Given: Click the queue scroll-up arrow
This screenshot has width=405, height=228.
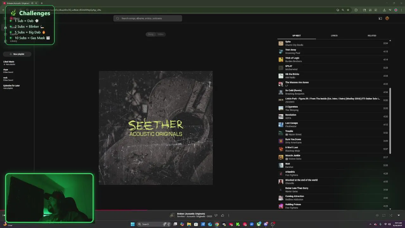Looking at the screenshot, I should (390, 41).
